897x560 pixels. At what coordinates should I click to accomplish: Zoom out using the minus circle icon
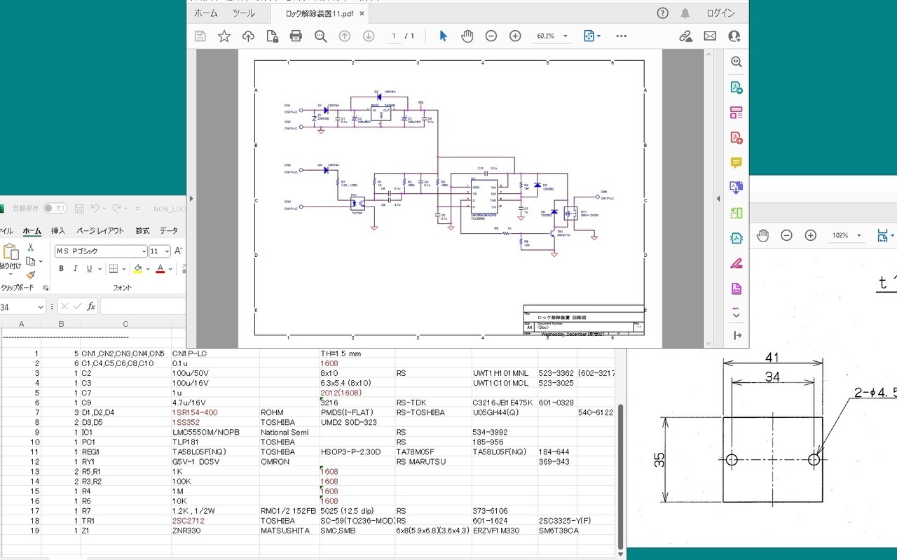491,36
